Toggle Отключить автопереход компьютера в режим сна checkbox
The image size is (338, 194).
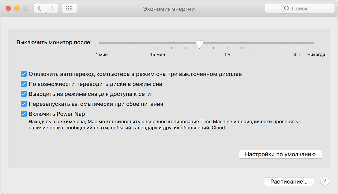coord(24,74)
